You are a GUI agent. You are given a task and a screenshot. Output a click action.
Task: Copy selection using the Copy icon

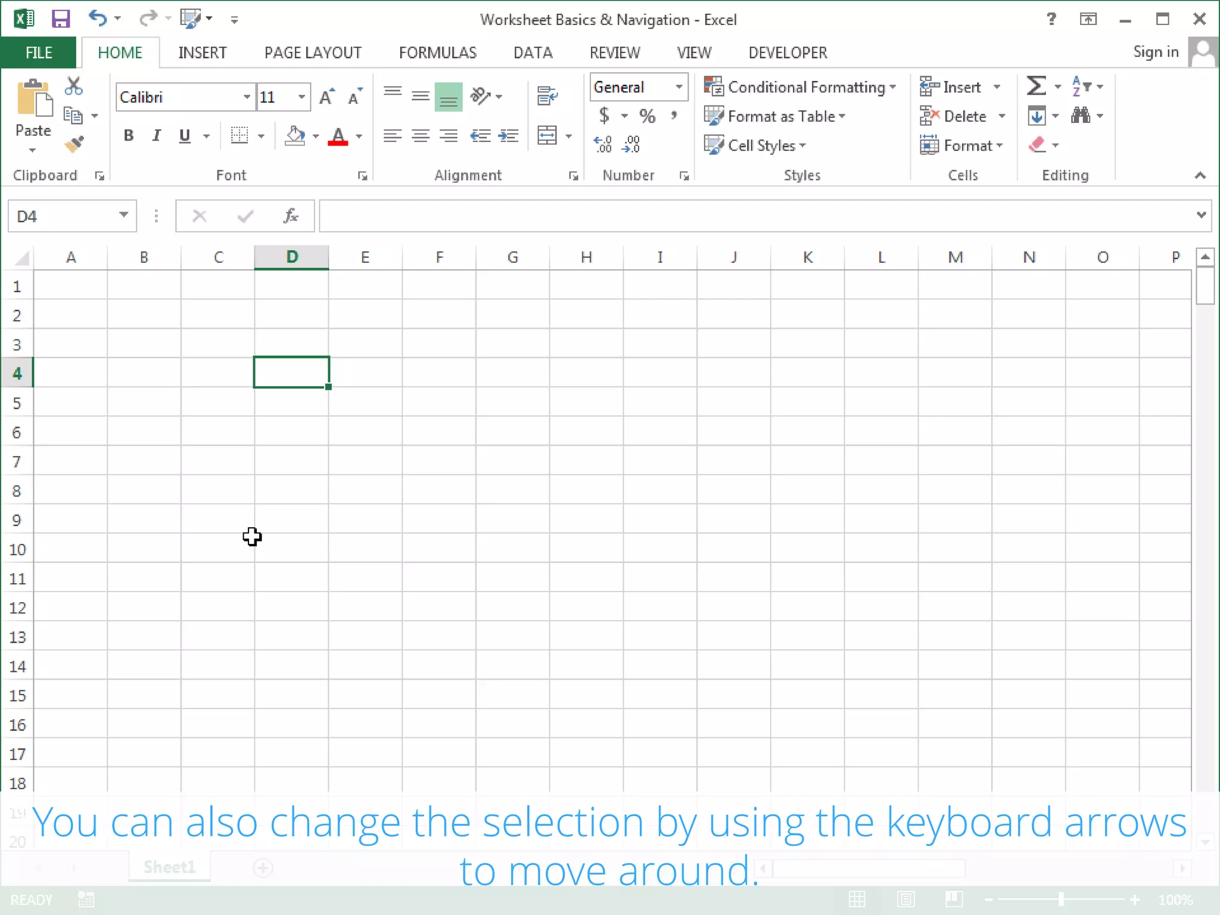coord(73,116)
